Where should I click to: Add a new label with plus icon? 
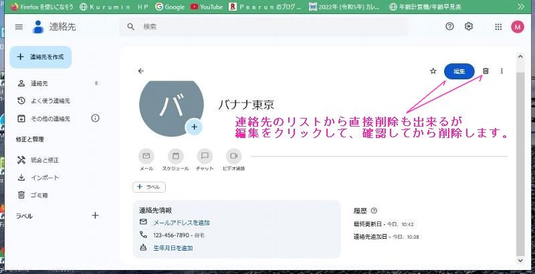pos(95,215)
